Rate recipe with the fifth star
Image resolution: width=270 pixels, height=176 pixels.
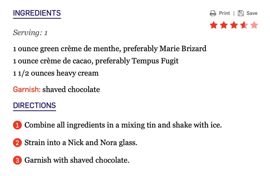[x=254, y=25]
